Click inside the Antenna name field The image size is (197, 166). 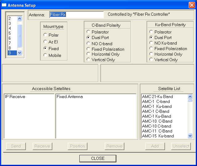(x=76, y=15)
